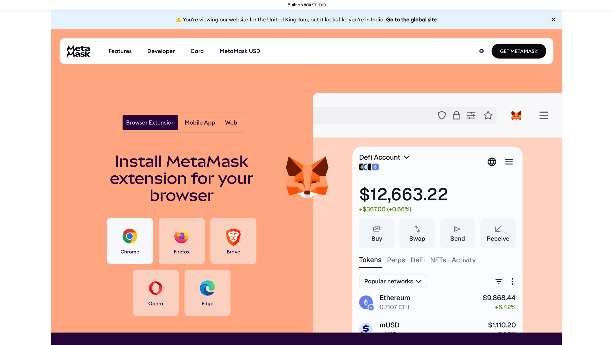This screenshot has width=613, height=345.
Task: Click the shield icon in address bar
Action: (442, 115)
